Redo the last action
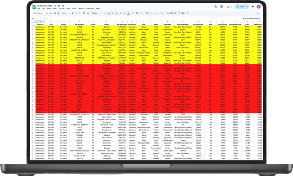Screen dimensions: 293x176 [51, 14]
